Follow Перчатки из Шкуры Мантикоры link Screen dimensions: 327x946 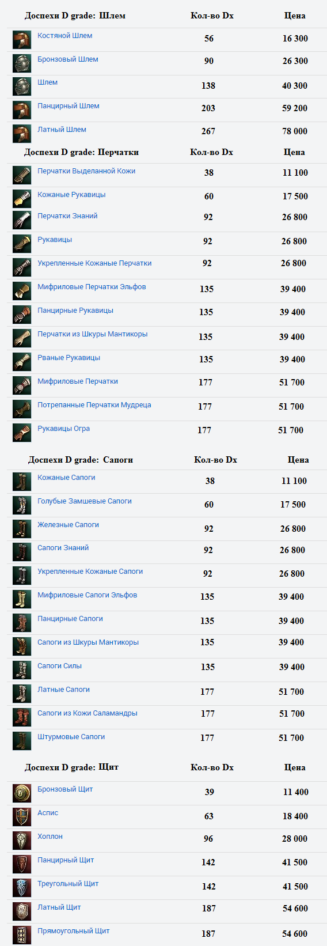pos(92,334)
